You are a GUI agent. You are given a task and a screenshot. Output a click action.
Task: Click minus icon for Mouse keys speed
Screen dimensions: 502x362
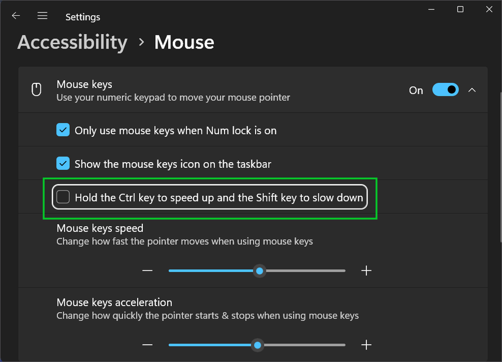click(147, 271)
